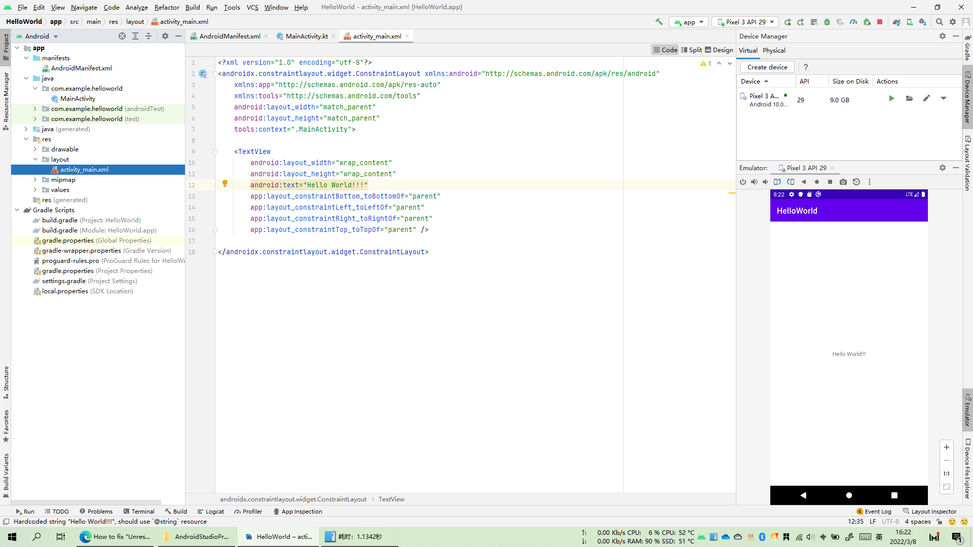The width and height of the screenshot is (973, 547).
Task: Click emulator toolbar Back triangle icon
Action: point(804,182)
